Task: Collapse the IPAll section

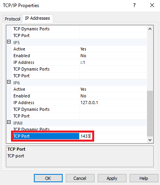Action: pyautogui.click(x=9, y=122)
